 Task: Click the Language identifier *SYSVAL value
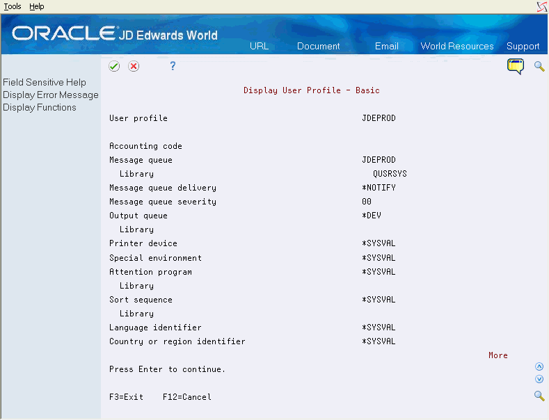coord(379,328)
